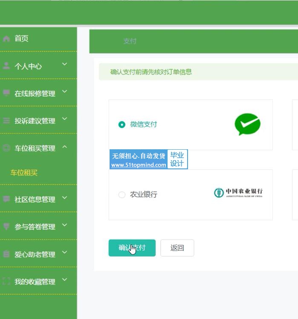Click the round icon beside 车位租买管理

click(x=6, y=148)
